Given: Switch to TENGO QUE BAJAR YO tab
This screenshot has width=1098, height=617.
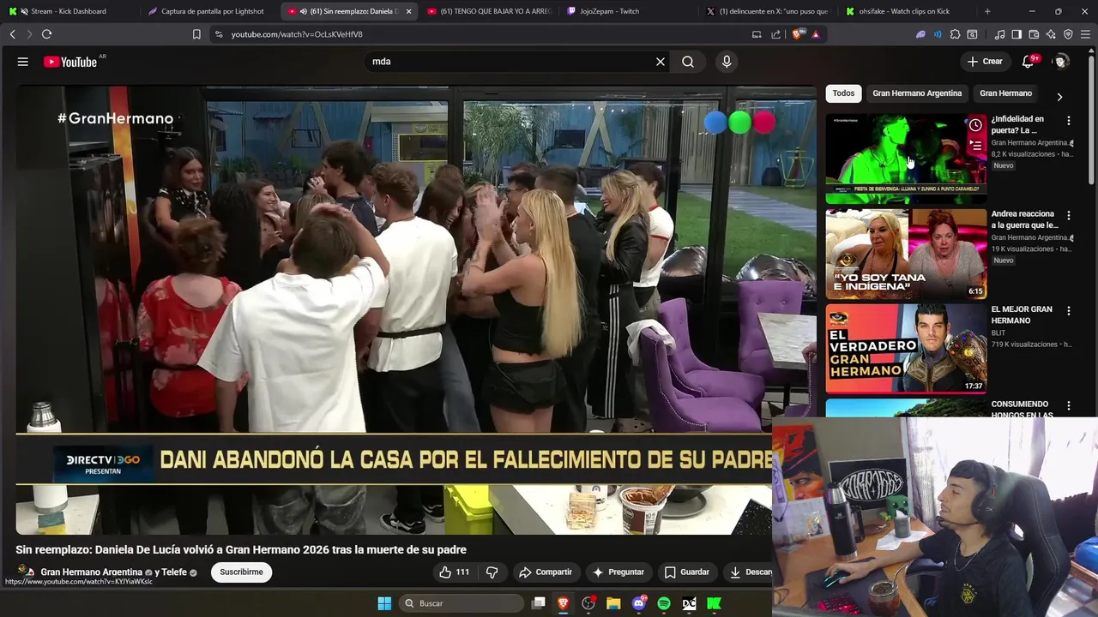Looking at the screenshot, I should 489,11.
